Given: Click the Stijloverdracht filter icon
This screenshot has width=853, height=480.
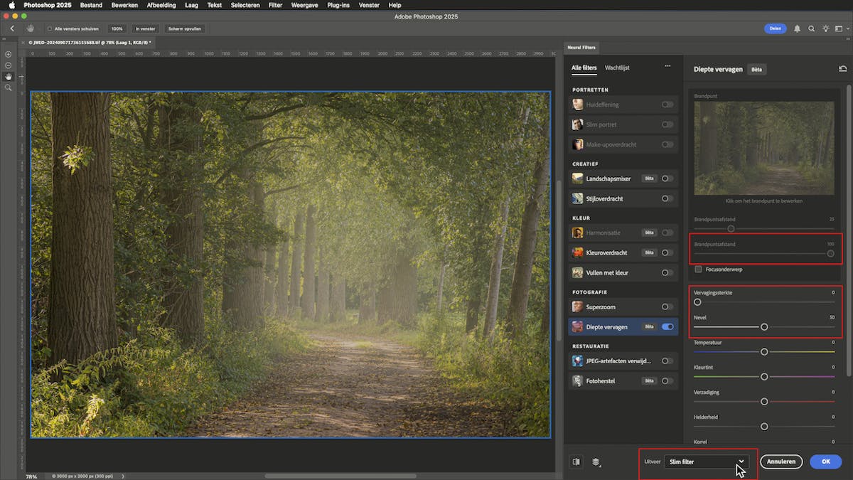Looking at the screenshot, I should click(x=578, y=198).
